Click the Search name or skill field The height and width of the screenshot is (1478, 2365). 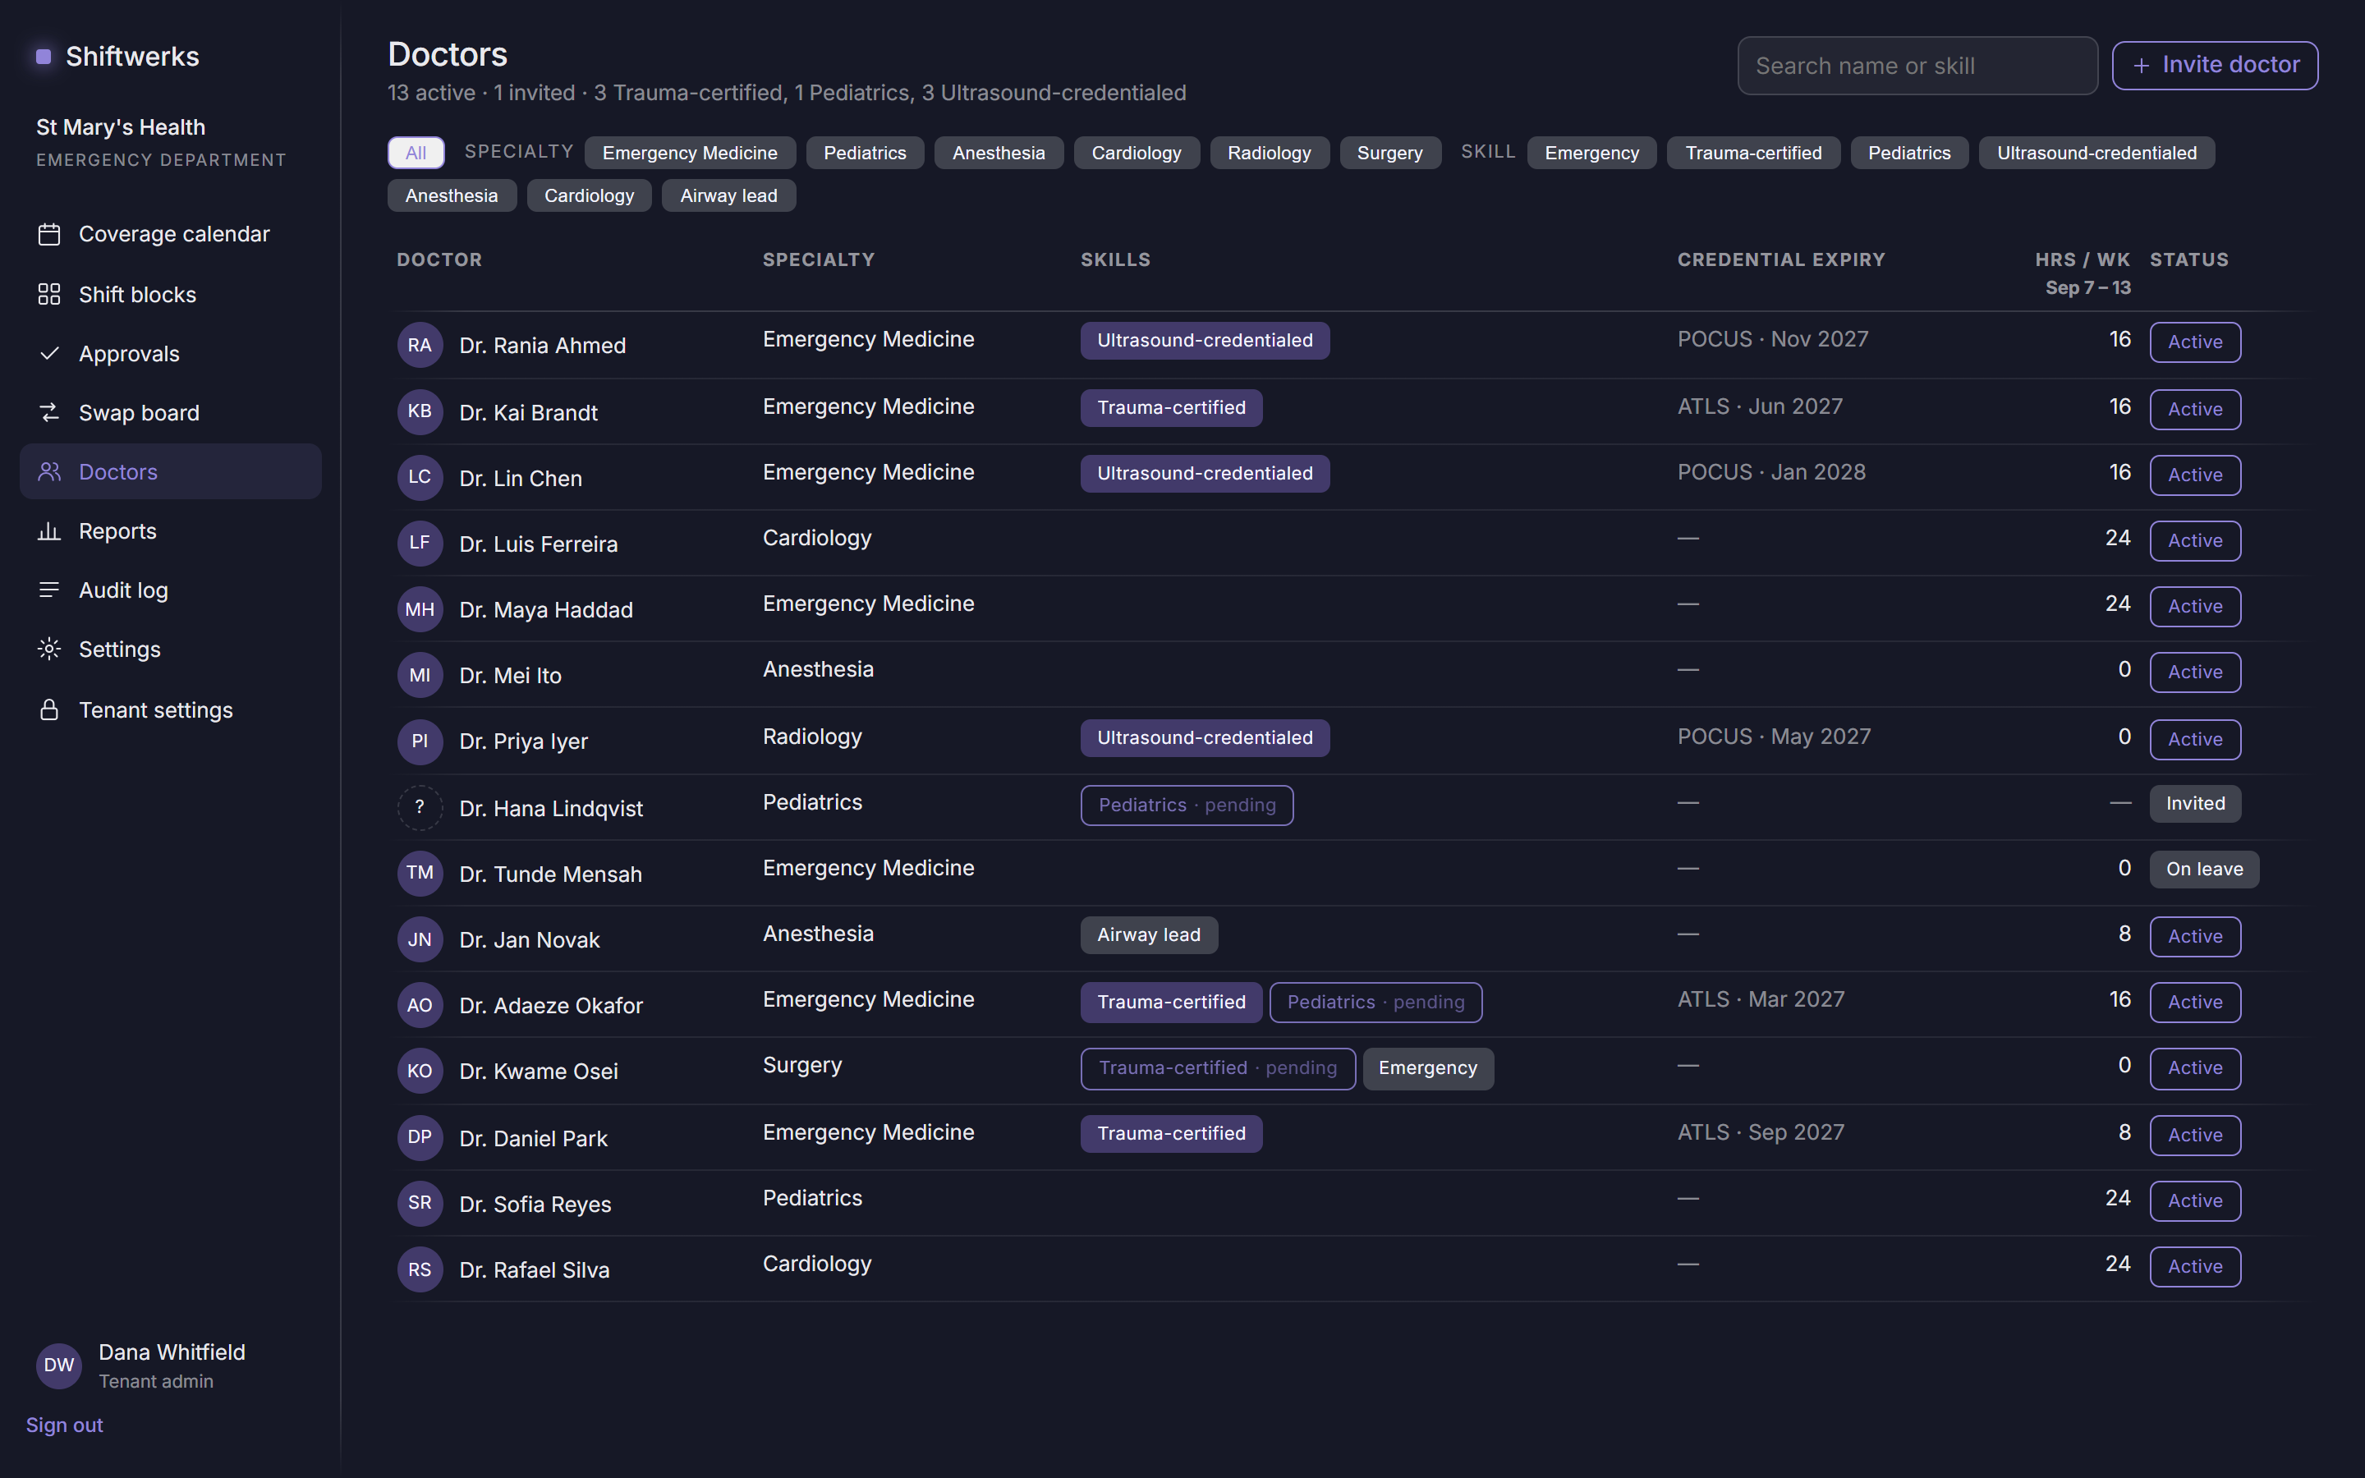tap(1917, 66)
